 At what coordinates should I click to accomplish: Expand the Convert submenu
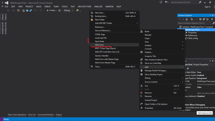click(162, 49)
